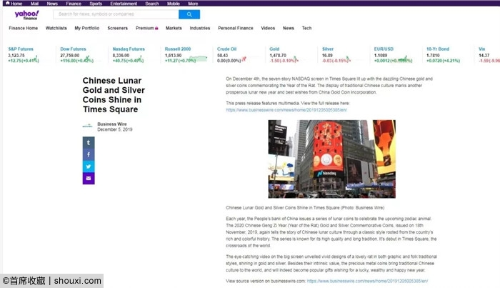Open Mobile in the top bar
Screen dimensions: 500x288
pos(174,4)
